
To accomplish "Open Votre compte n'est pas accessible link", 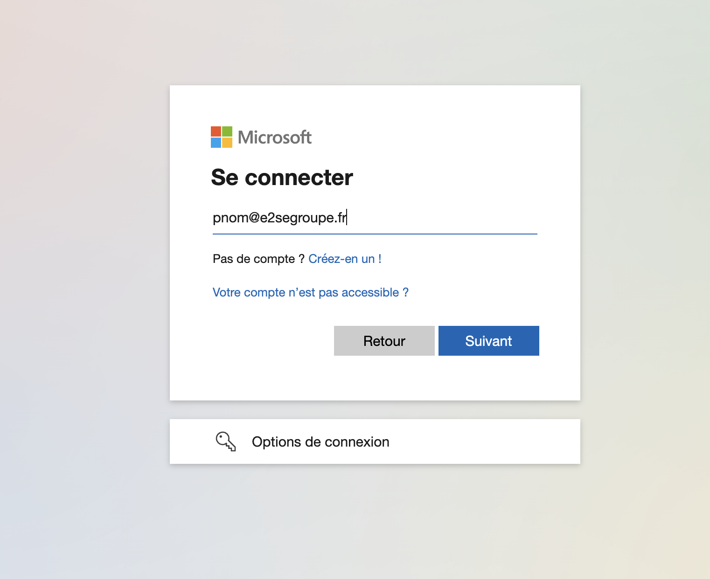I will tap(311, 292).
